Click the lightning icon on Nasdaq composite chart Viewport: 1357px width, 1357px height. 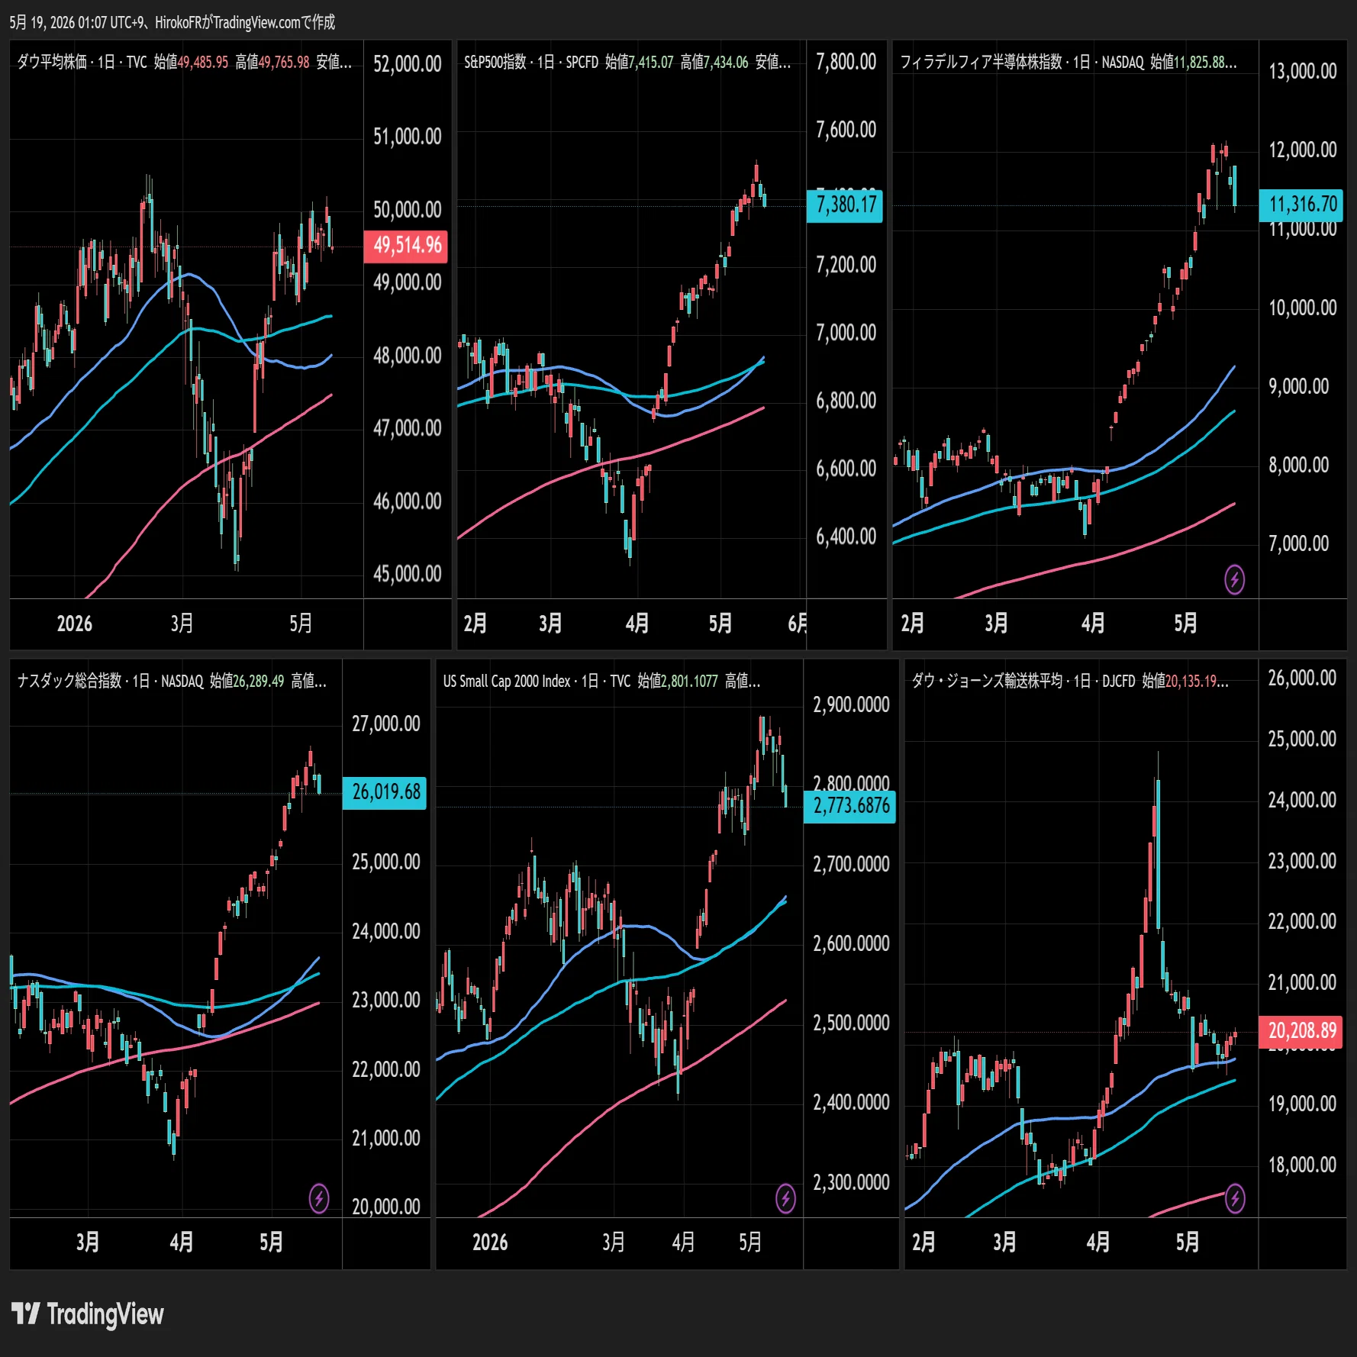pyautogui.click(x=319, y=1198)
